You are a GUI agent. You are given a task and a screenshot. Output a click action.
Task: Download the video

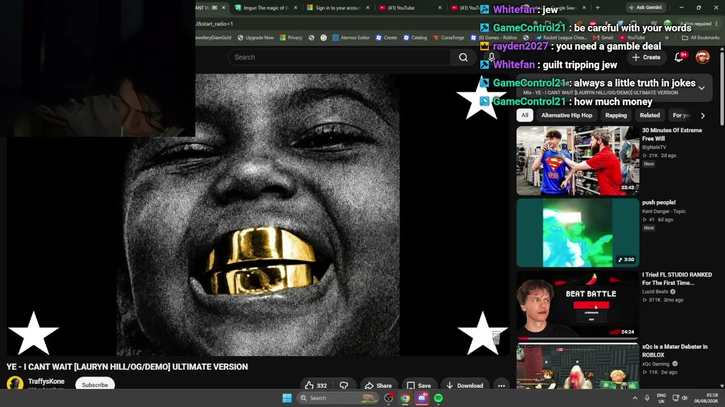click(464, 386)
